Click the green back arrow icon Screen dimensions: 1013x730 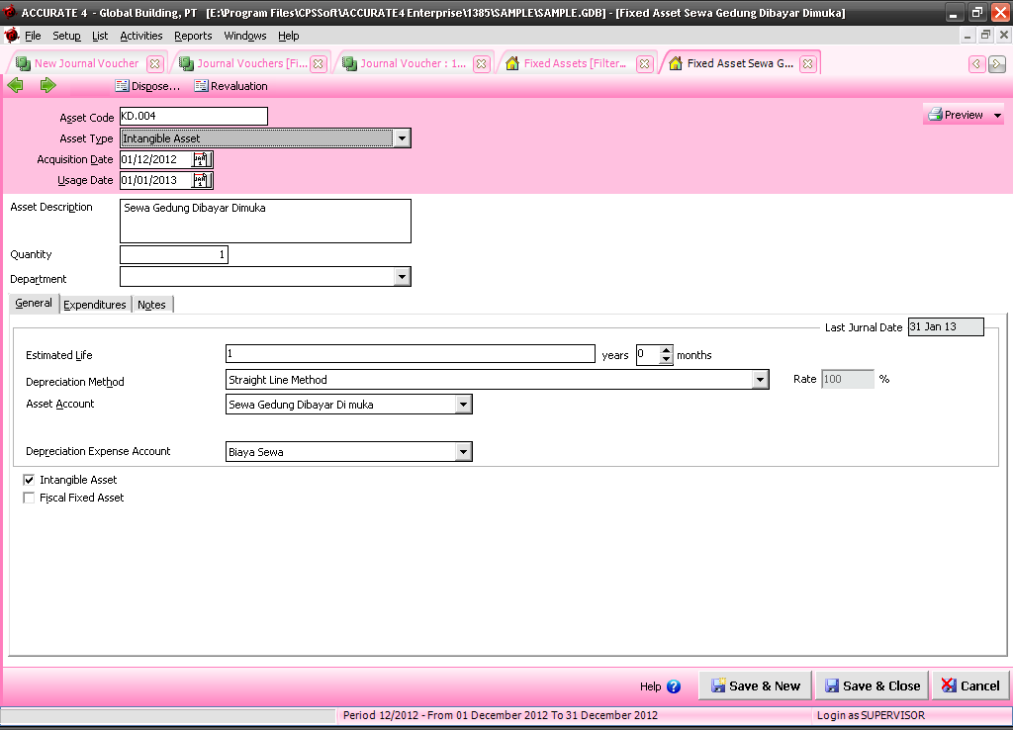click(15, 86)
